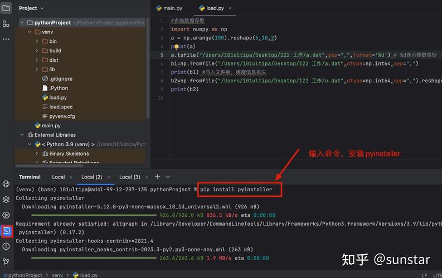Click LF line separator in status bar

(424, 275)
